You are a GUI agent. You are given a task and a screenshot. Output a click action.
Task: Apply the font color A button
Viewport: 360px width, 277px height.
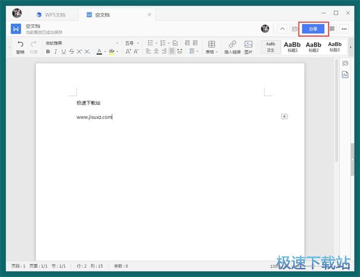pyautogui.click(x=99, y=51)
